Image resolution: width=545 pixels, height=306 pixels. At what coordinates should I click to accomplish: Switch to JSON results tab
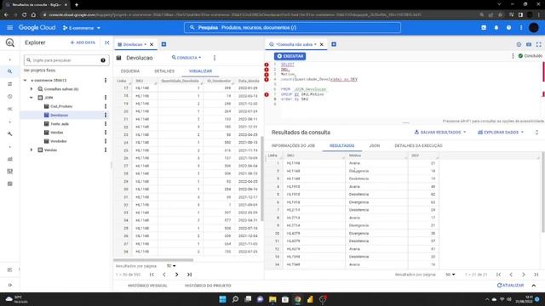pyautogui.click(x=375, y=145)
